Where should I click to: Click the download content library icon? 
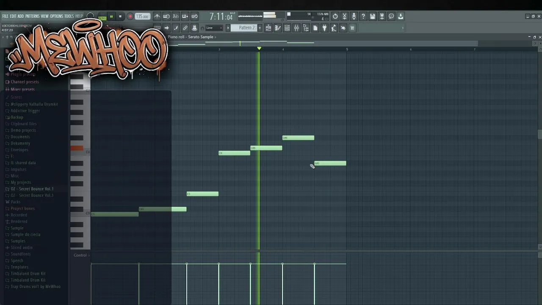(401, 17)
